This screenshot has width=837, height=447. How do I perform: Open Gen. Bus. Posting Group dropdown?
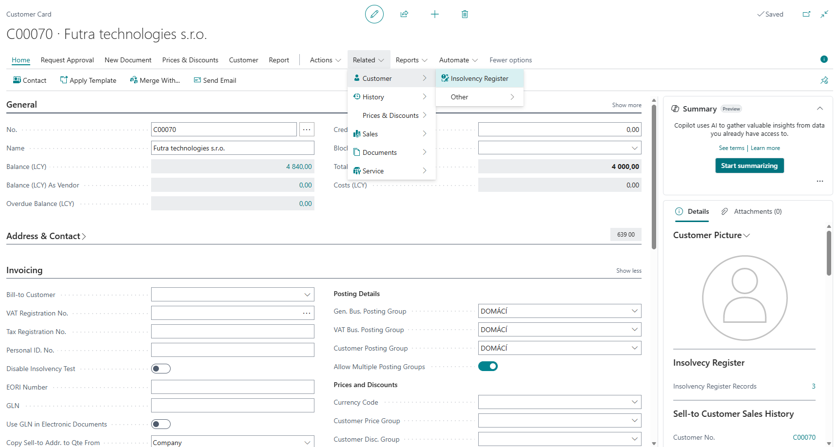tap(634, 311)
